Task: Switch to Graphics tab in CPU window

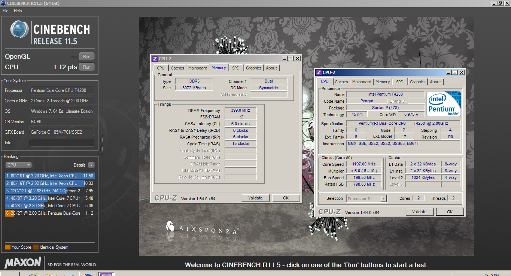Action: pyautogui.click(x=418, y=82)
